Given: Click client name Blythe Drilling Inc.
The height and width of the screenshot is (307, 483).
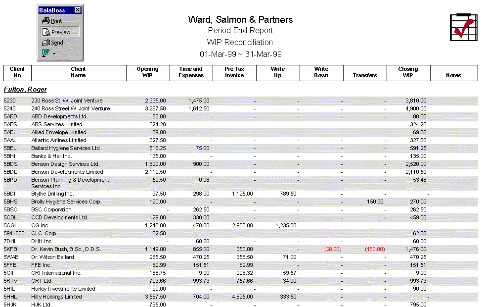Looking at the screenshot, I should (x=52, y=194).
